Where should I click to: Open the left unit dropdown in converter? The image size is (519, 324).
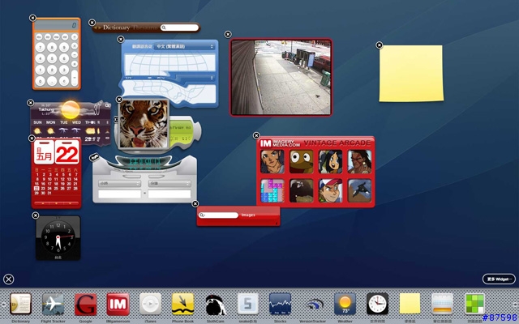click(119, 183)
